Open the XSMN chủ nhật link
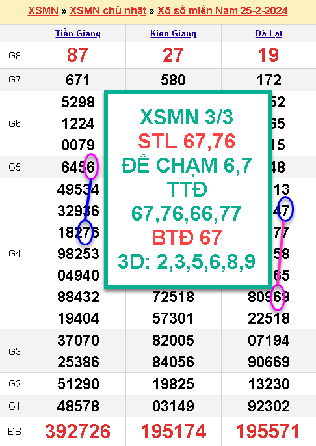 pyautogui.click(x=108, y=11)
